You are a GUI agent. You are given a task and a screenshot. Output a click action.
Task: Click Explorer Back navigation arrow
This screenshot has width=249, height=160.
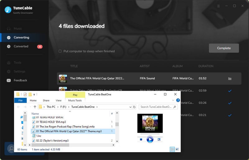point(18,107)
